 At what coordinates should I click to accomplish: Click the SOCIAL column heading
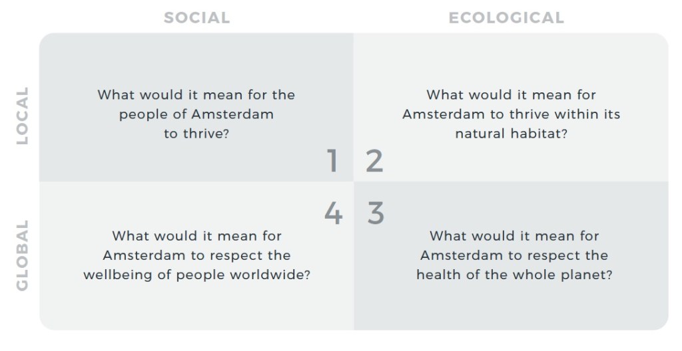point(197,18)
